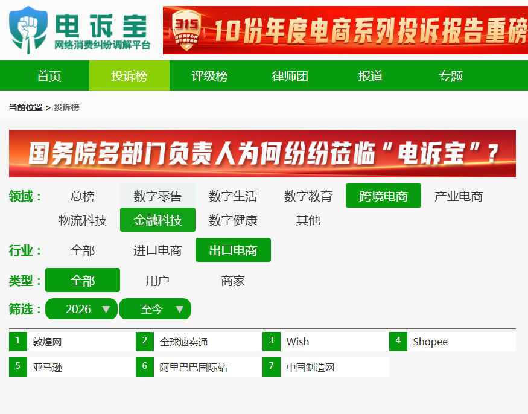
Task: Open the 律师团 nav tab
Action: click(290, 76)
